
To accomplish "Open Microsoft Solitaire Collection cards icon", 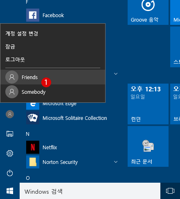I will [33, 118].
